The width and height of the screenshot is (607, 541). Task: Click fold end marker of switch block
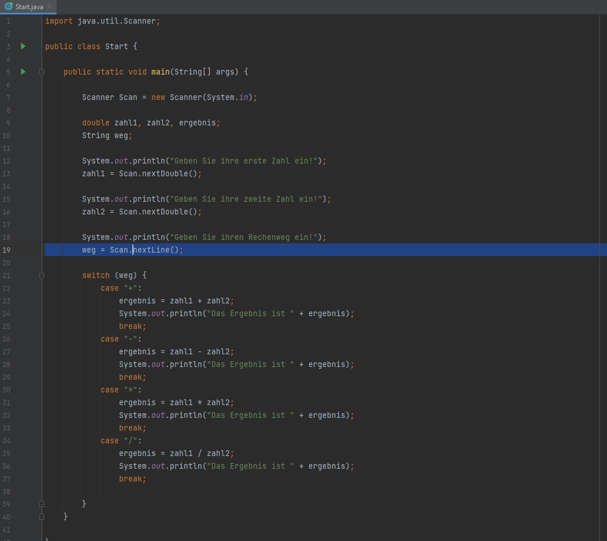pos(42,504)
